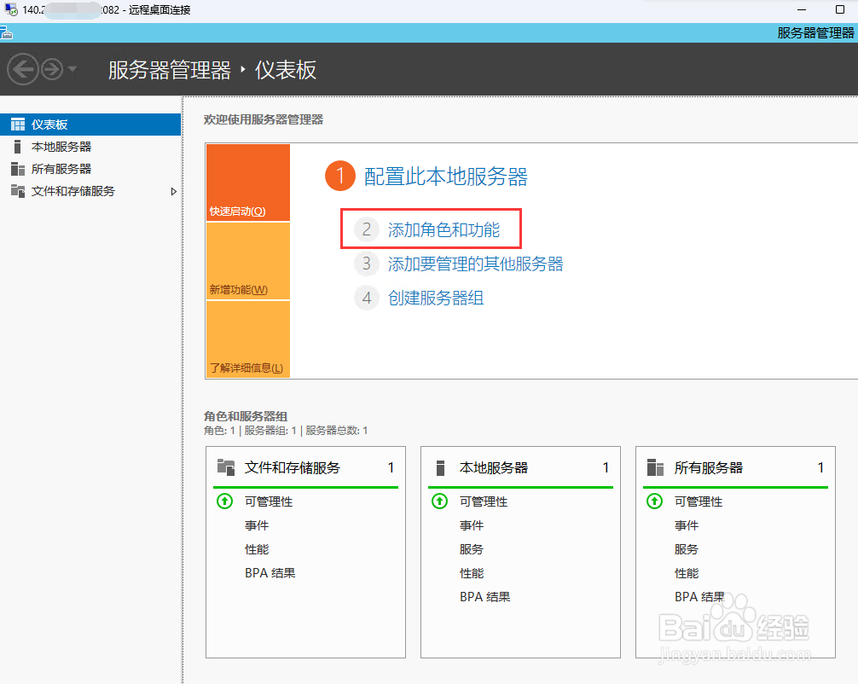Image resolution: width=858 pixels, height=684 pixels.
Task: Click 配置此本地服务器 heading link
Action: point(443,176)
